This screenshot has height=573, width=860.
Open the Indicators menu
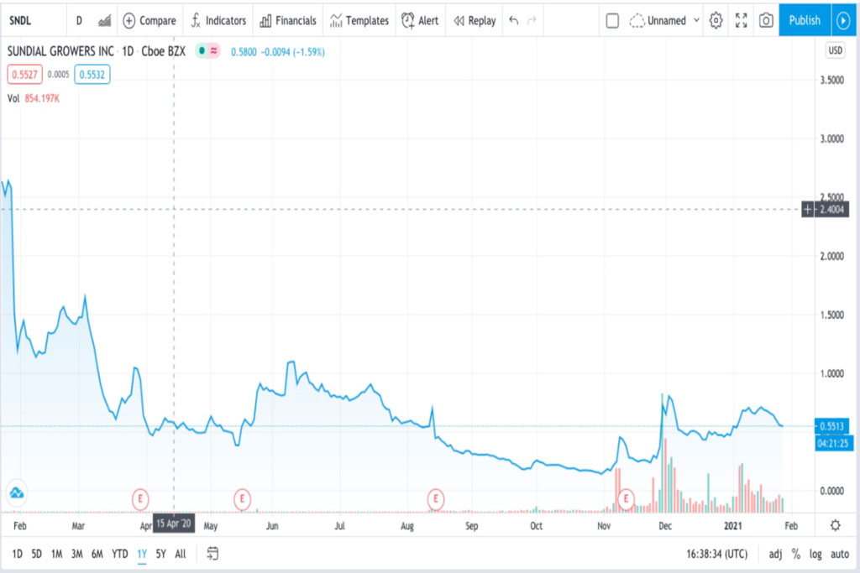(x=218, y=21)
